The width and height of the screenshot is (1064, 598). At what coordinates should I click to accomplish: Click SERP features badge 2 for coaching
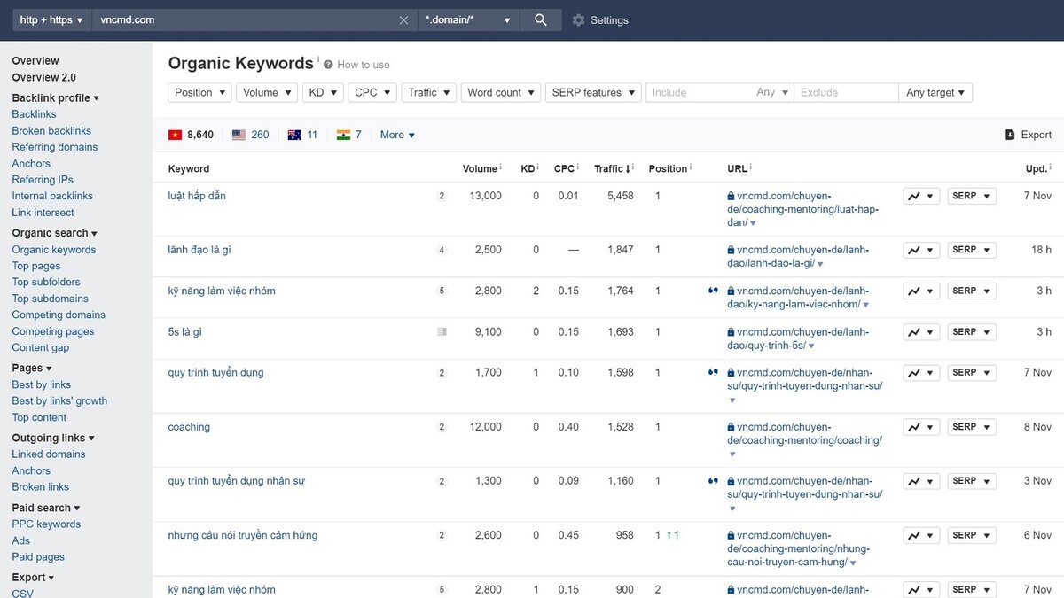442,427
